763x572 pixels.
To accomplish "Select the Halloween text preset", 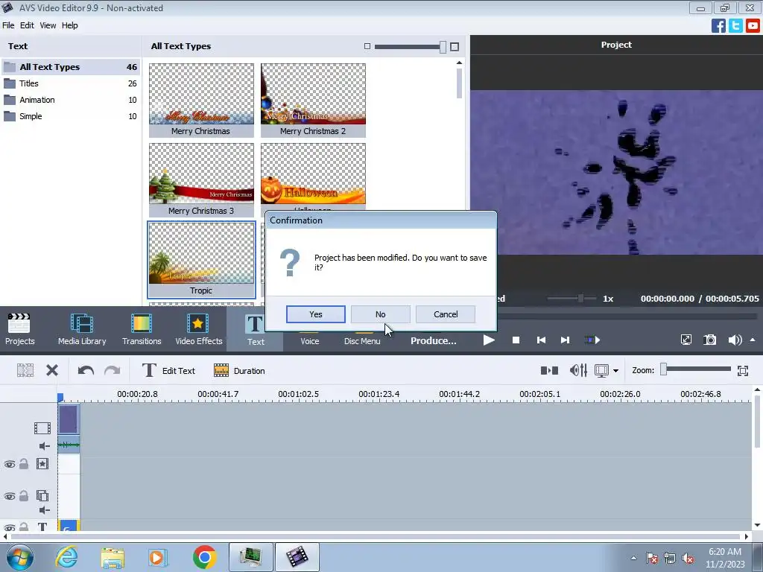I will click(x=313, y=177).
